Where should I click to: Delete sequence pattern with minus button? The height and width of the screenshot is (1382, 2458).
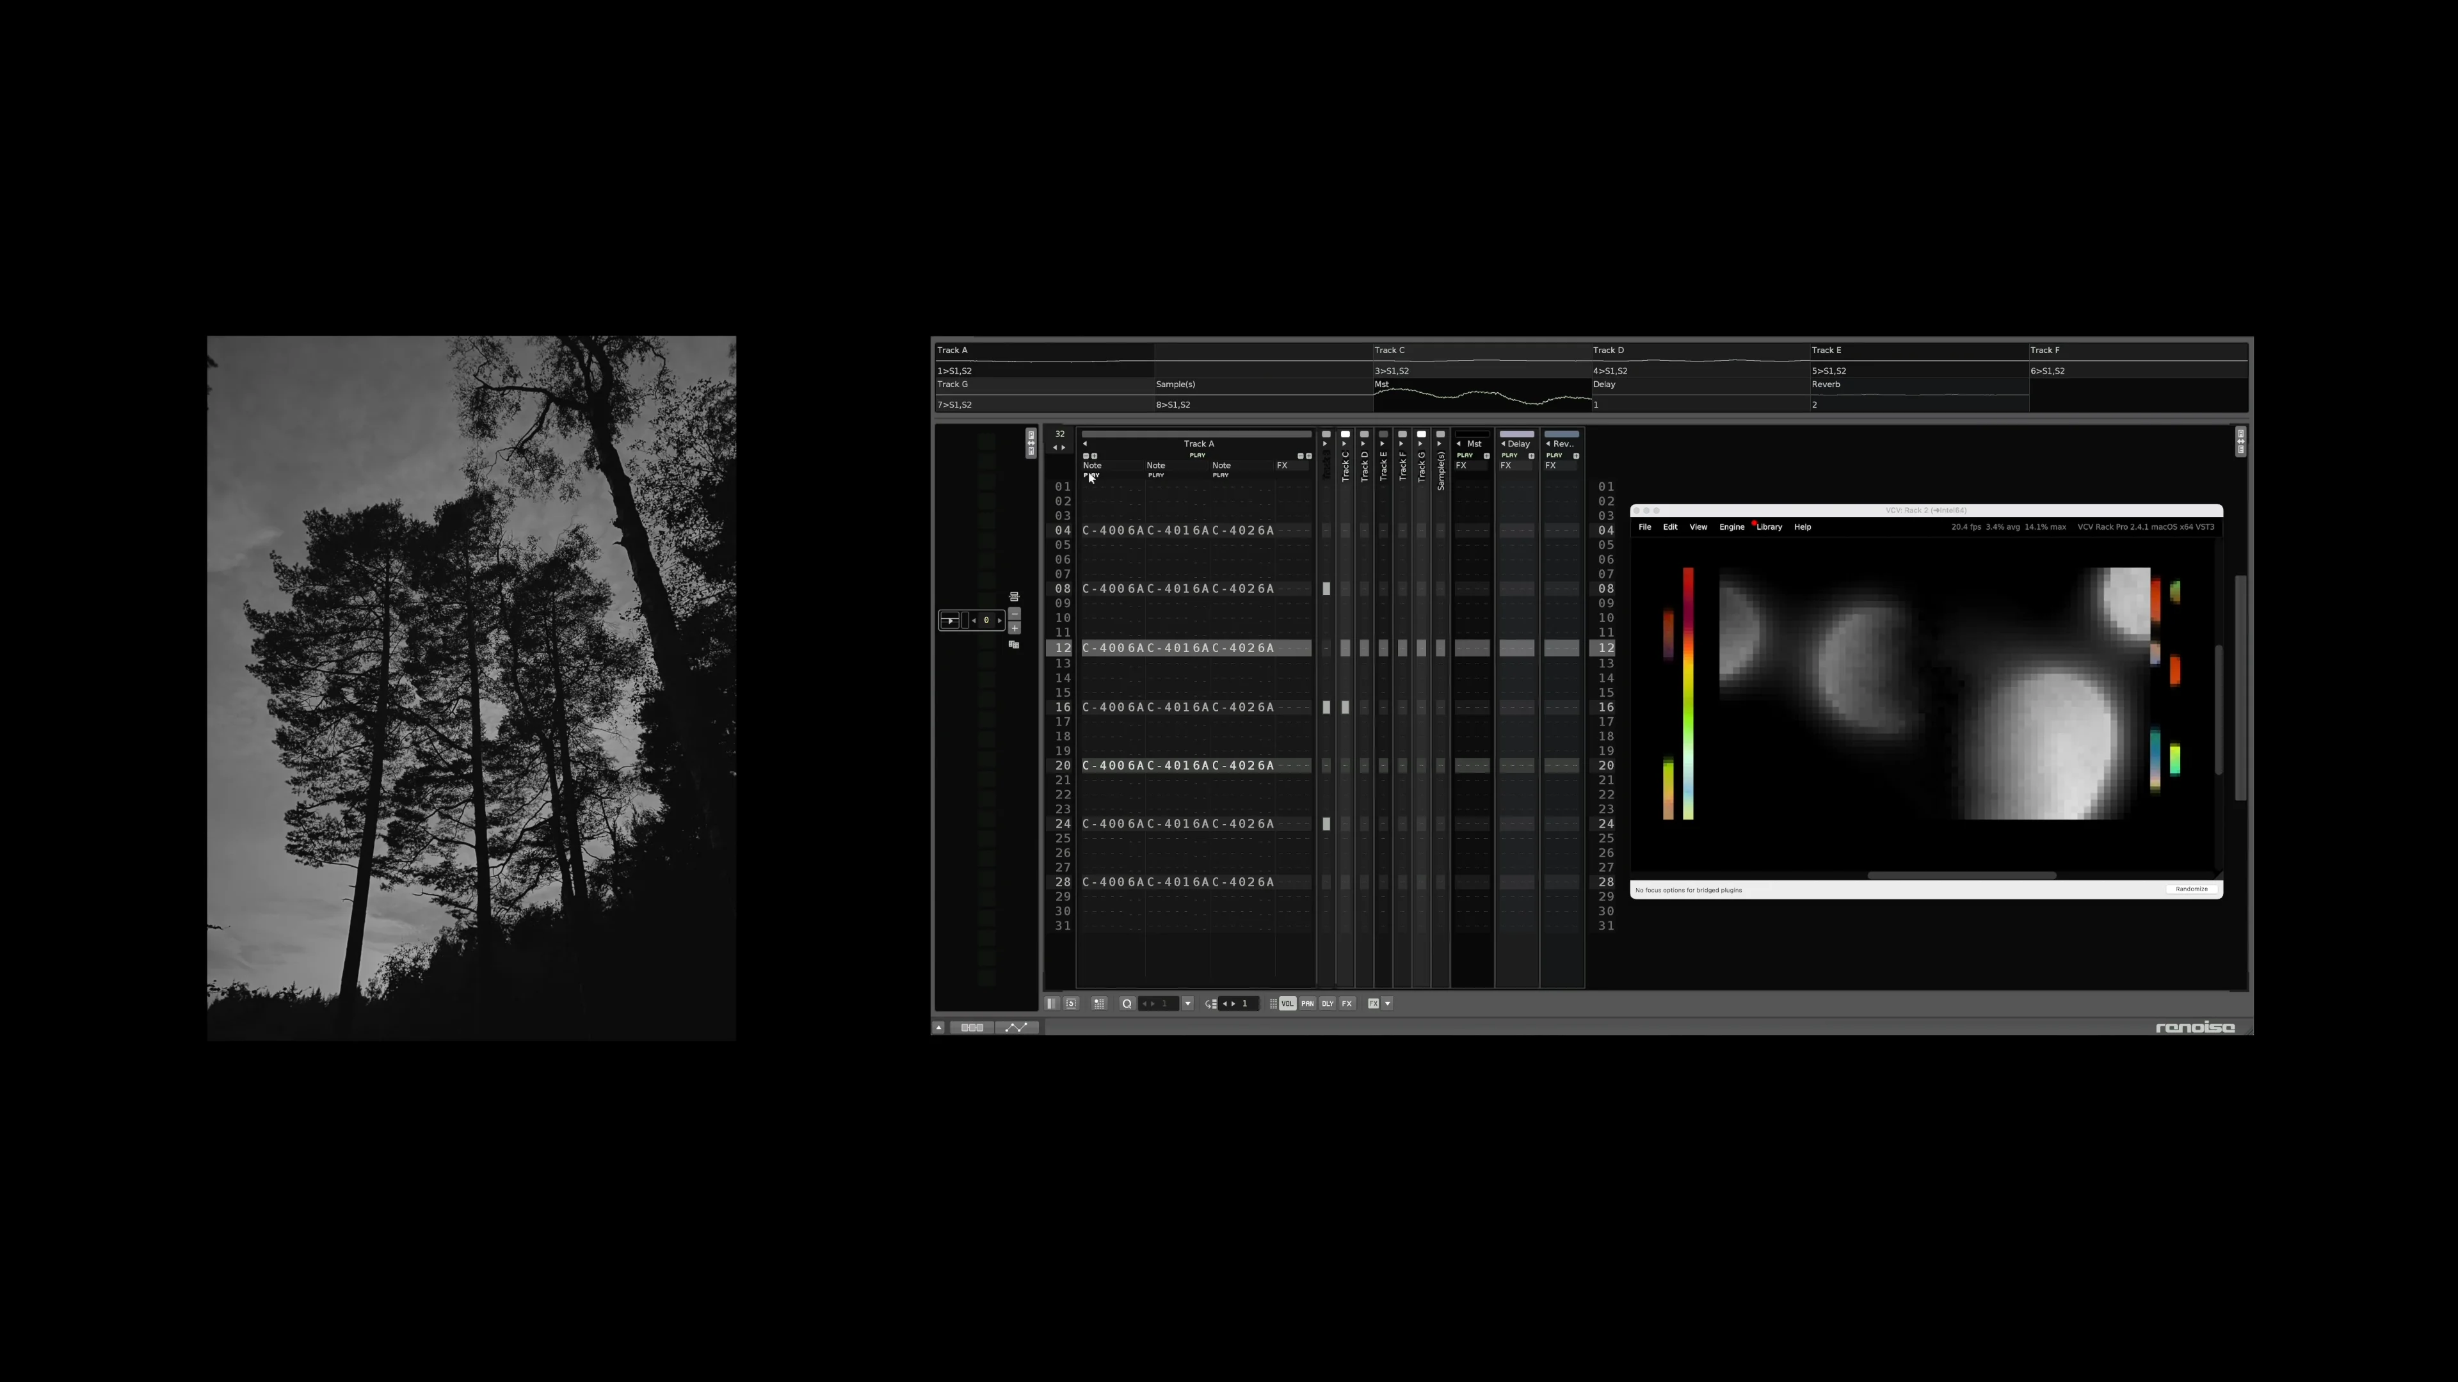coord(1015,614)
